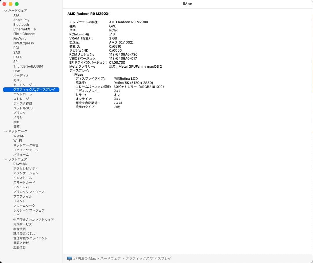Select プリンタ in the sidebar
This screenshot has height=263, width=313.
tap(20, 113)
